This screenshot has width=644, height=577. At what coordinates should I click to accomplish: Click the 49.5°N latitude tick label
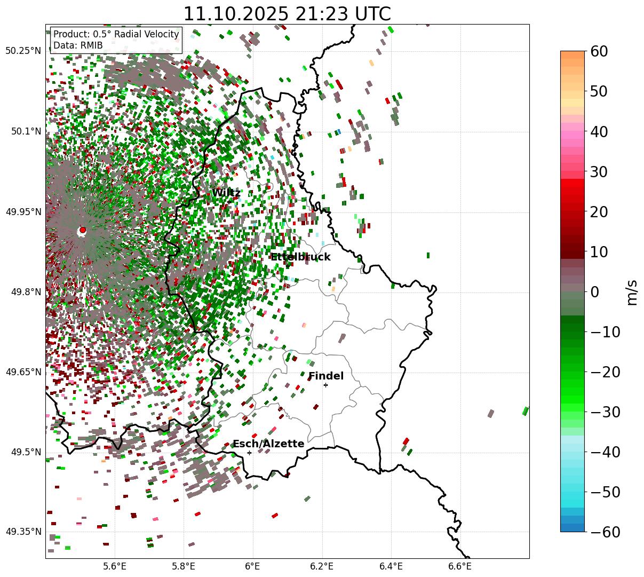26,452
